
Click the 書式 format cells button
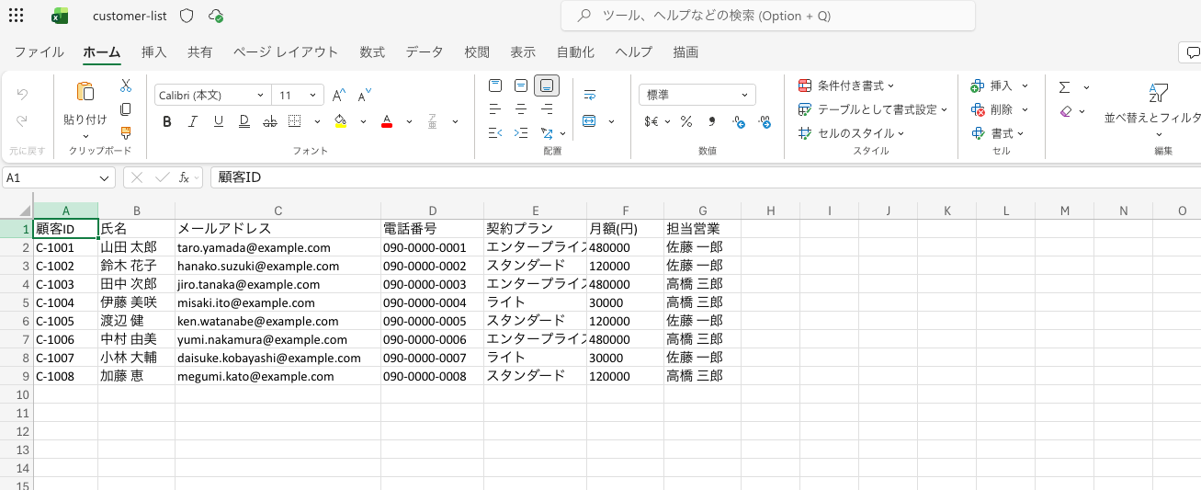1000,133
